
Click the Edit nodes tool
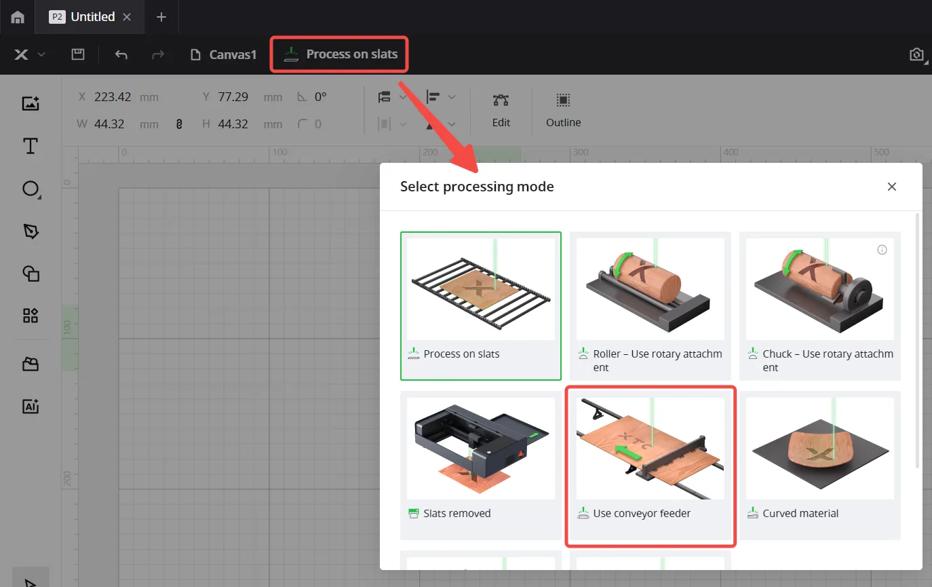[x=501, y=110]
